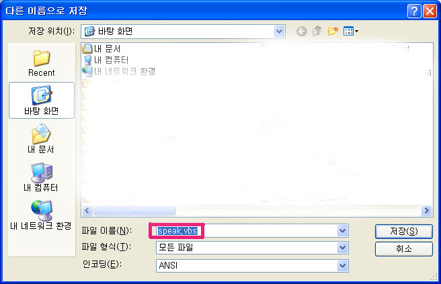Go up one folder level
Viewport: 441px width, 284px height.
(x=317, y=31)
